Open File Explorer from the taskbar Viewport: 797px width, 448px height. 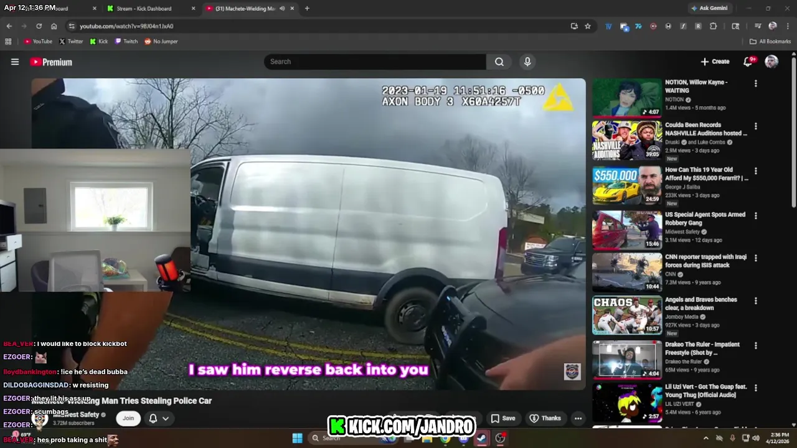[x=427, y=438]
